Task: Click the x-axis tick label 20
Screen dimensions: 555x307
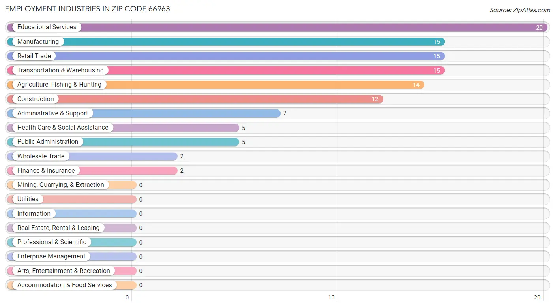Action: pos(537,298)
